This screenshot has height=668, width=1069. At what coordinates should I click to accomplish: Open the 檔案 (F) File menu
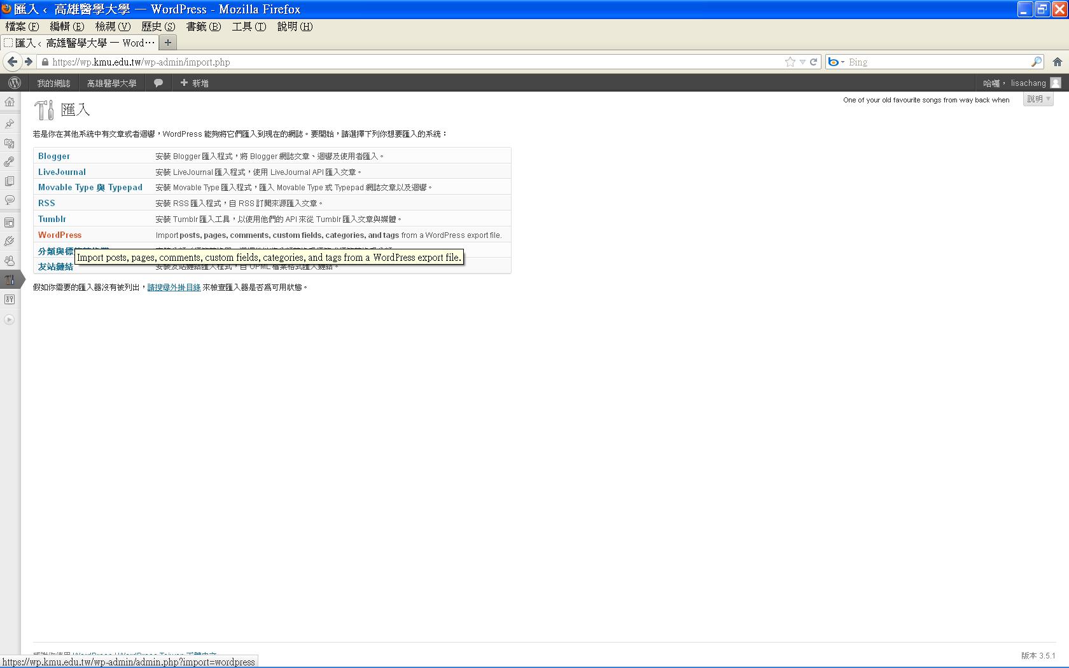coord(22,26)
